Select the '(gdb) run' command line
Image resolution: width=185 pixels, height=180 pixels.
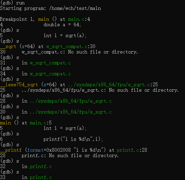pyautogui.click(x=12, y=3)
